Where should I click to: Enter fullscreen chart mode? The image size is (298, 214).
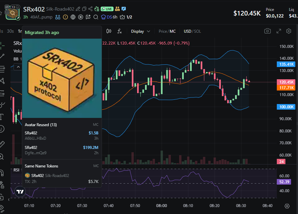pyautogui.click(x=278, y=31)
